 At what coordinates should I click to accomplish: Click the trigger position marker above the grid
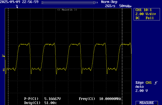click(x=17, y=6)
